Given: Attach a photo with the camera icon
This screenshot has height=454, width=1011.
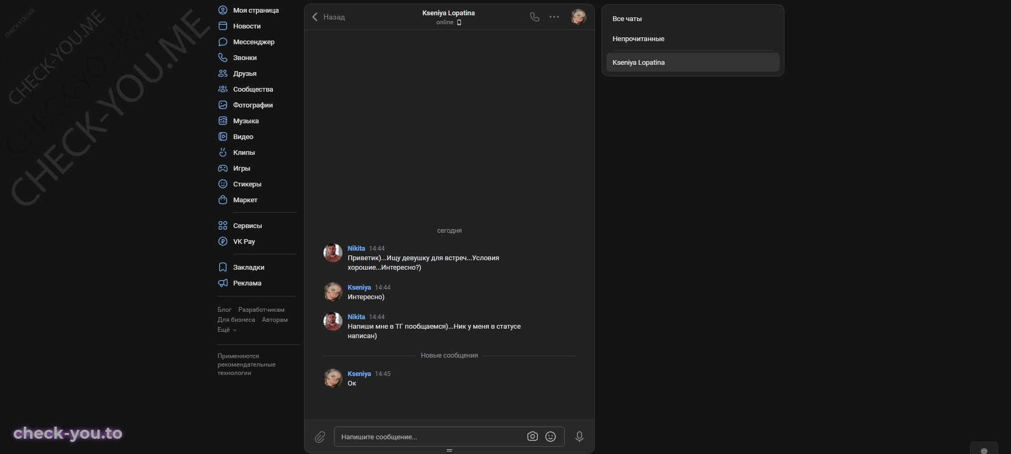Looking at the screenshot, I should pyautogui.click(x=532, y=437).
